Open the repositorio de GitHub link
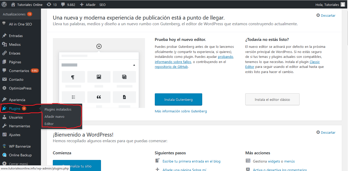 [171, 67]
